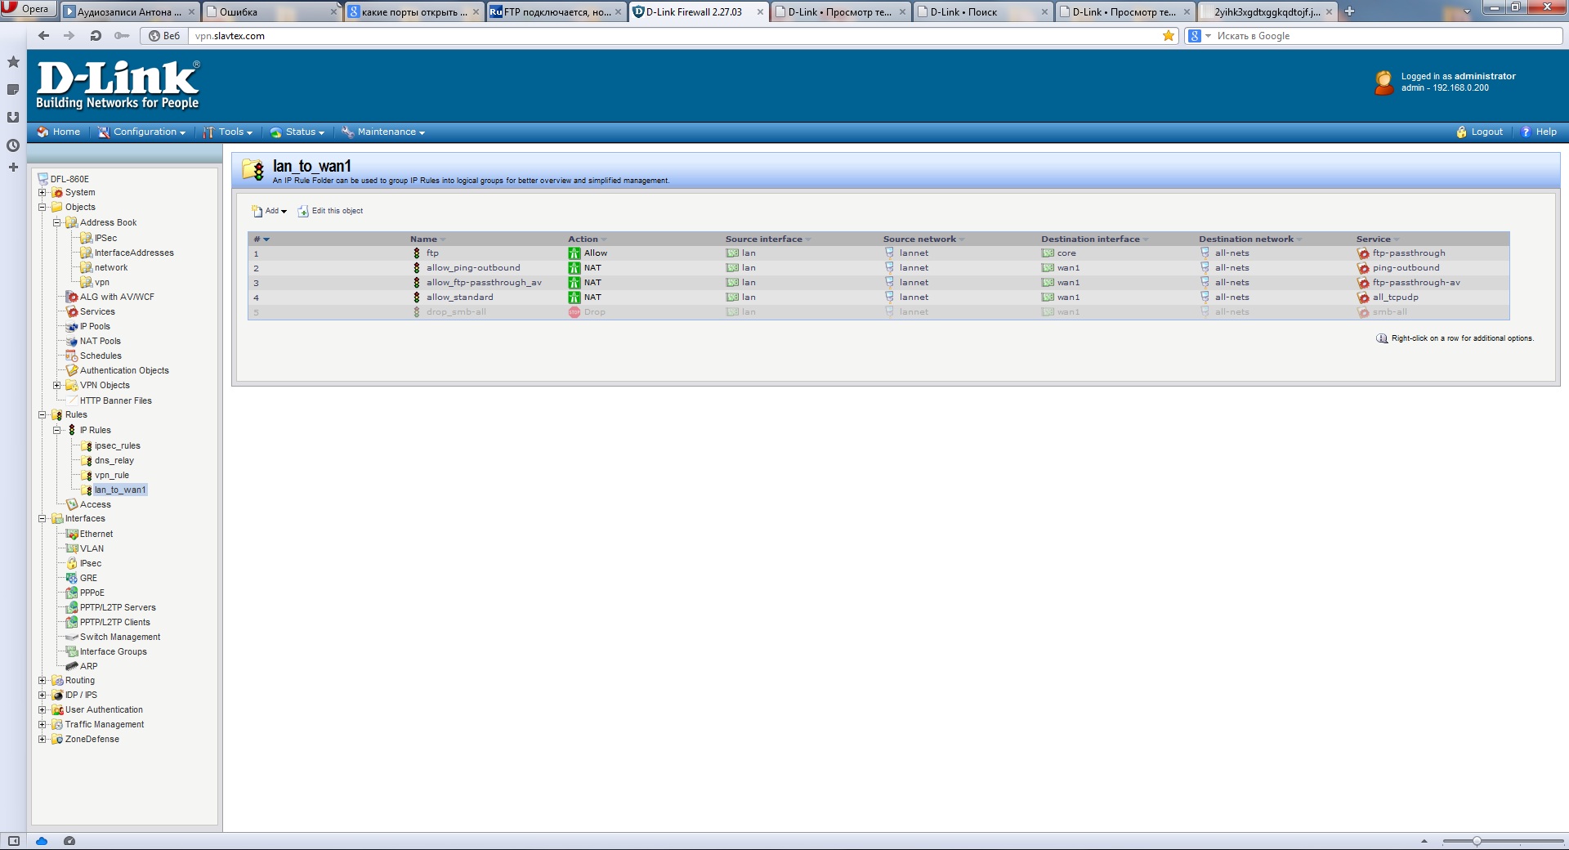Toggle the panel icon in status bar
This screenshot has height=850, width=1569.
click(x=13, y=841)
